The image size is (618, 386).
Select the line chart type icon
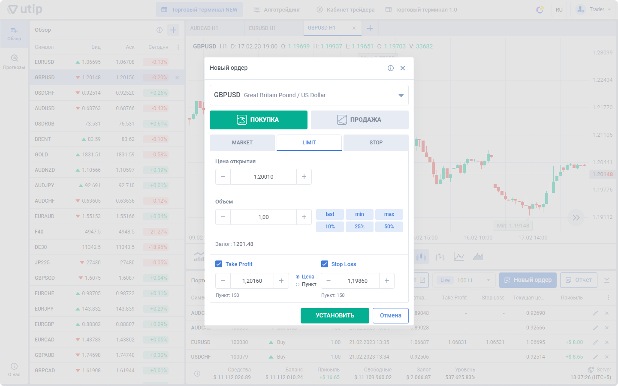click(459, 257)
